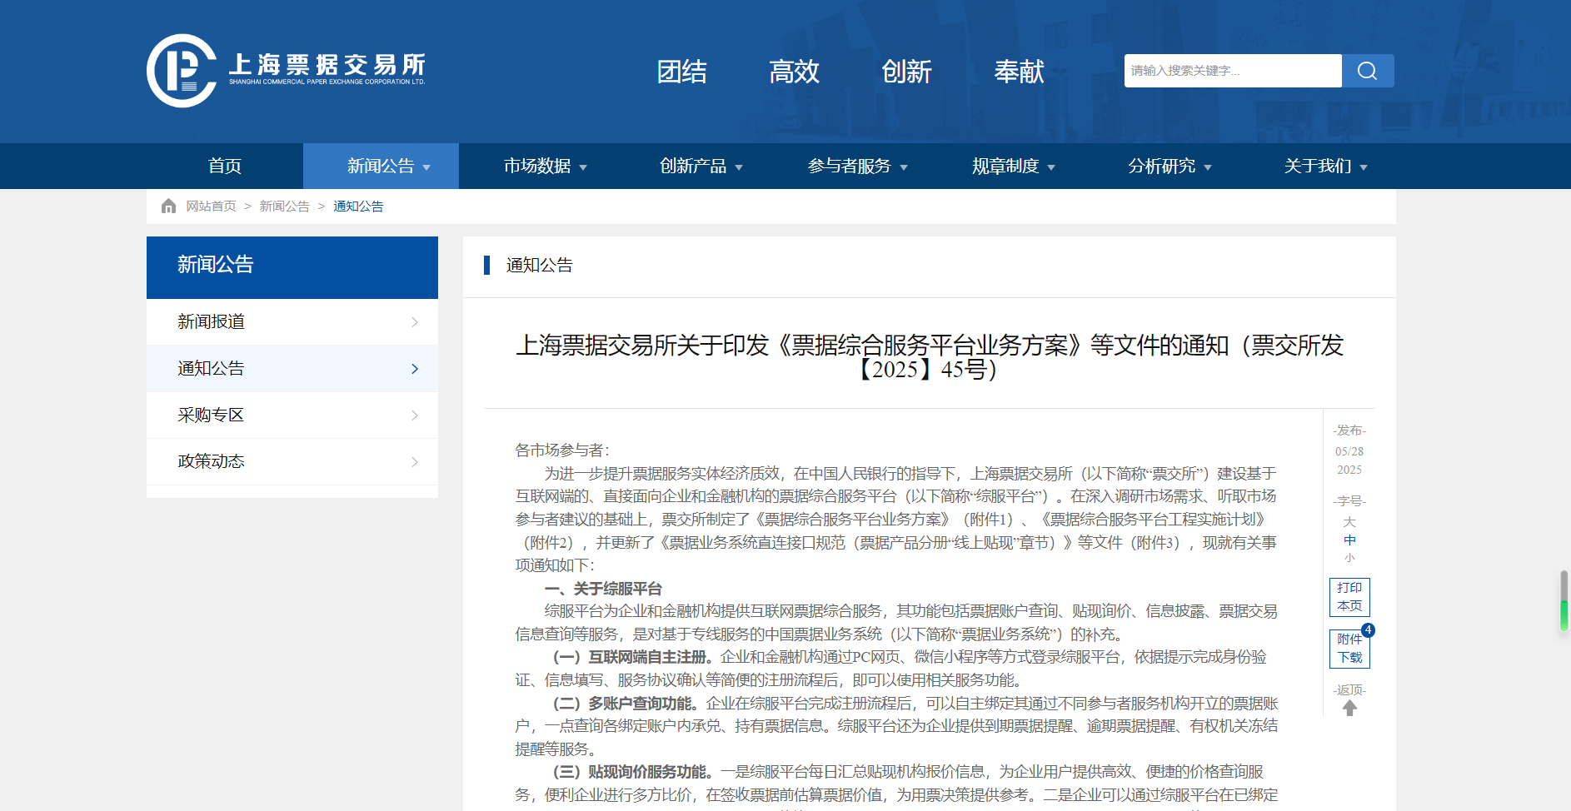Click the back-to-top arrow icon
The image size is (1571, 811).
[1349, 708]
